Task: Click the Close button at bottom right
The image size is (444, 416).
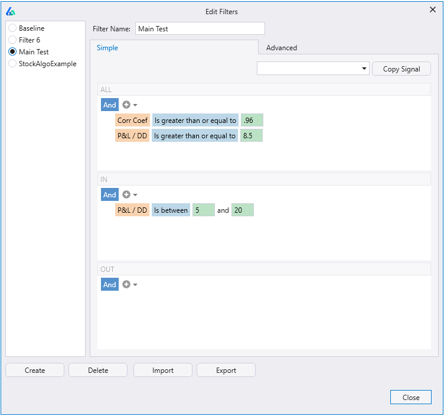Action: coord(411,397)
